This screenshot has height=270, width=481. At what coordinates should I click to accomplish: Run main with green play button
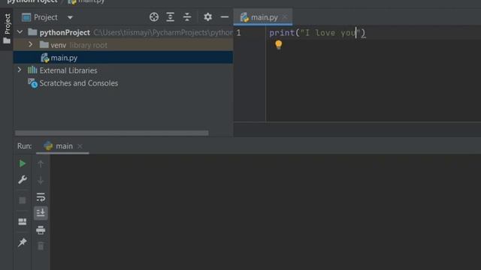23,163
